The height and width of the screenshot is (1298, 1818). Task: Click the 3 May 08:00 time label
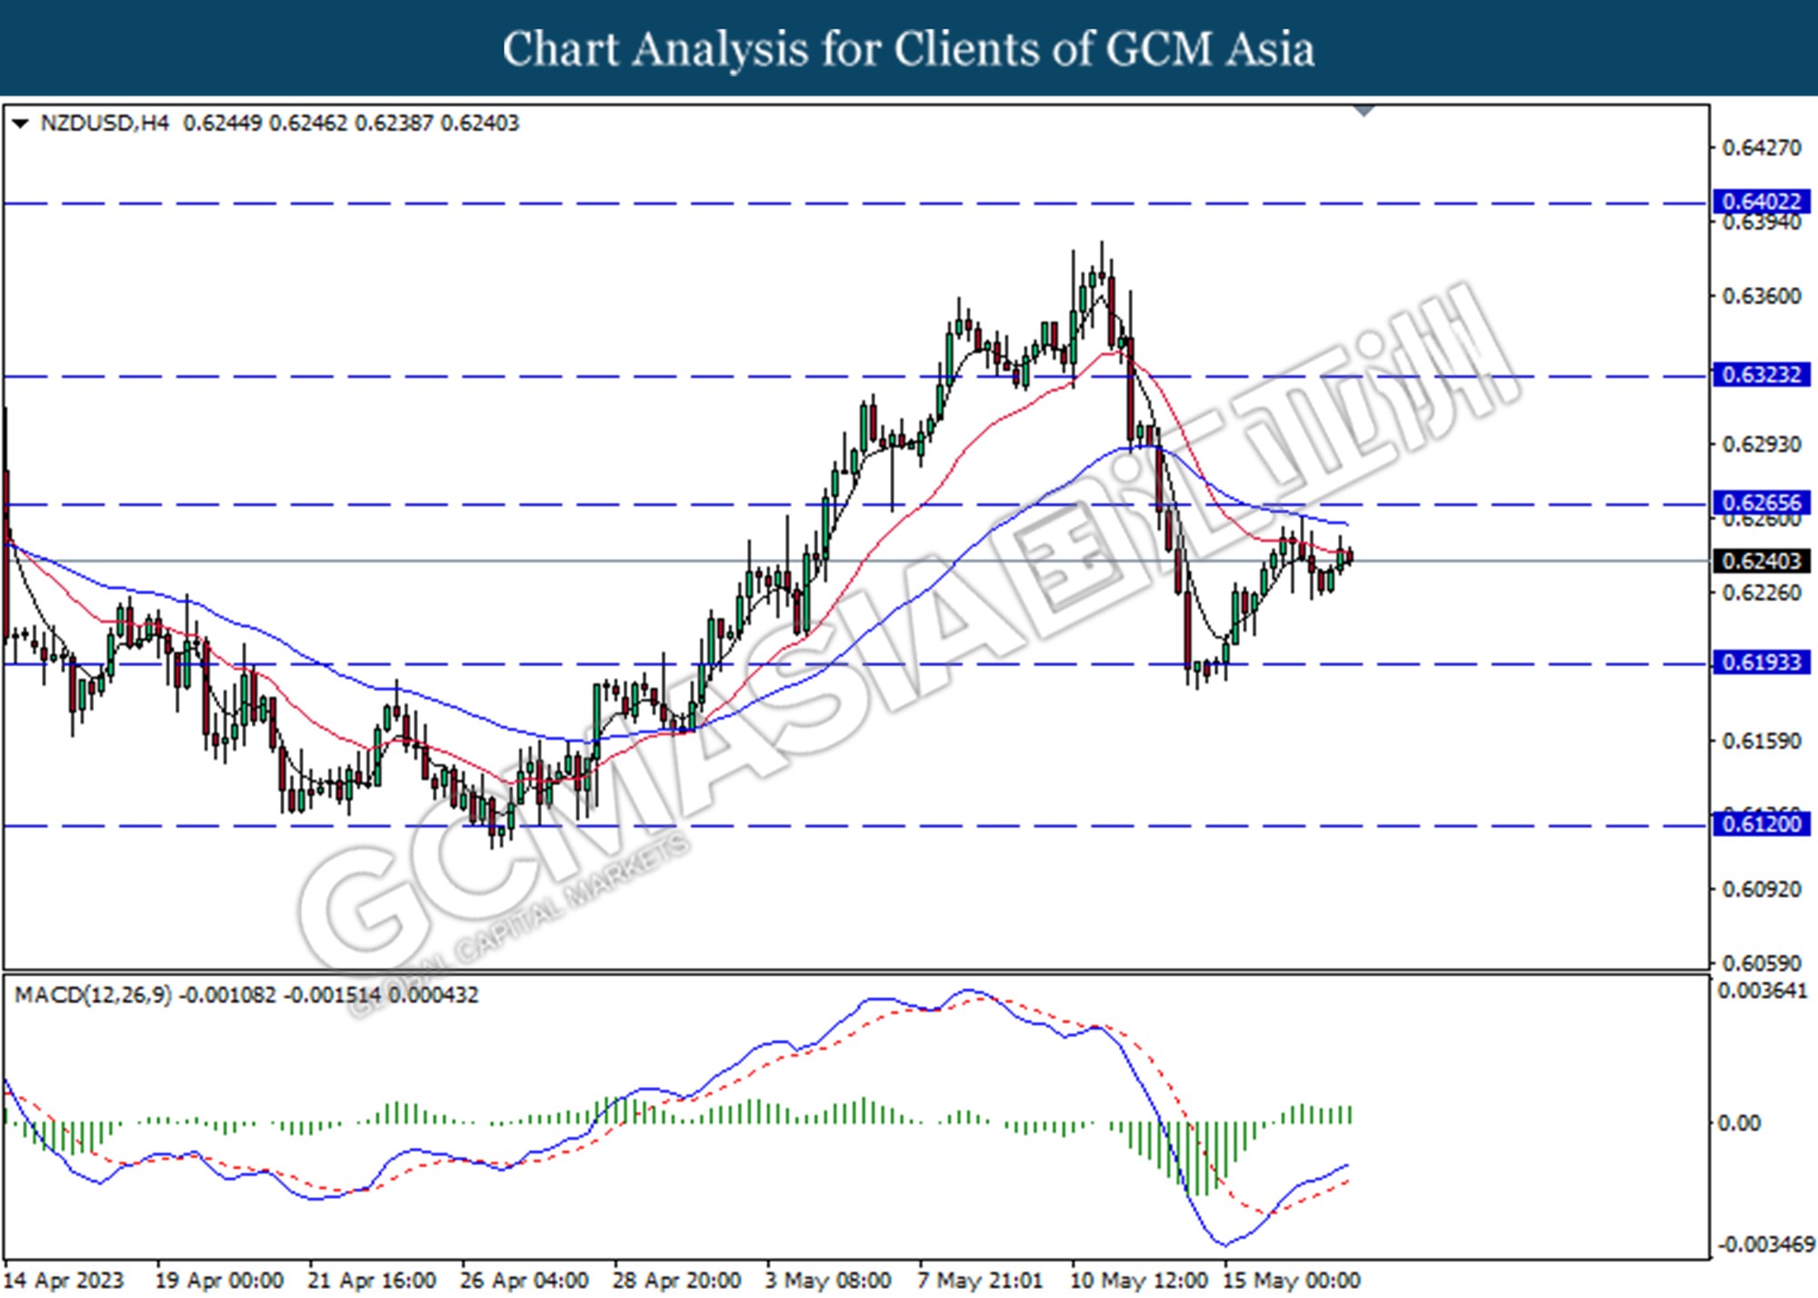tap(828, 1280)
